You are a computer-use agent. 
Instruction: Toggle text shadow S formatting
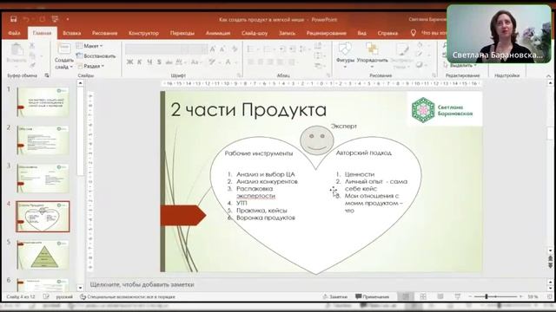pyautogui.click(x=159, y=62)
